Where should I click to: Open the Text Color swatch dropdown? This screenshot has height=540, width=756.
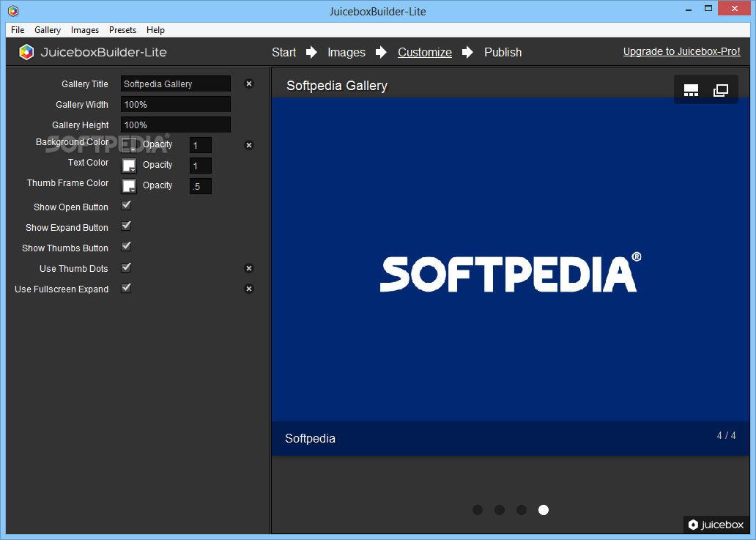pos(129,166)
